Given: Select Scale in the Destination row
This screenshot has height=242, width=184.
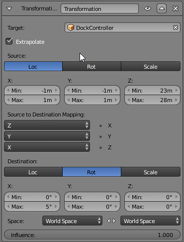Looking at the screenshot, I should point(151,172).
